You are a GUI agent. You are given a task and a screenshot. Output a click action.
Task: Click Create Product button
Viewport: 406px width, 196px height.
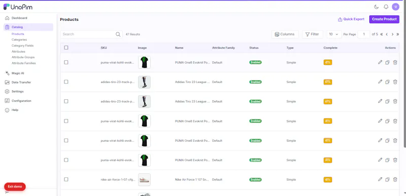[x=384, y=19]
